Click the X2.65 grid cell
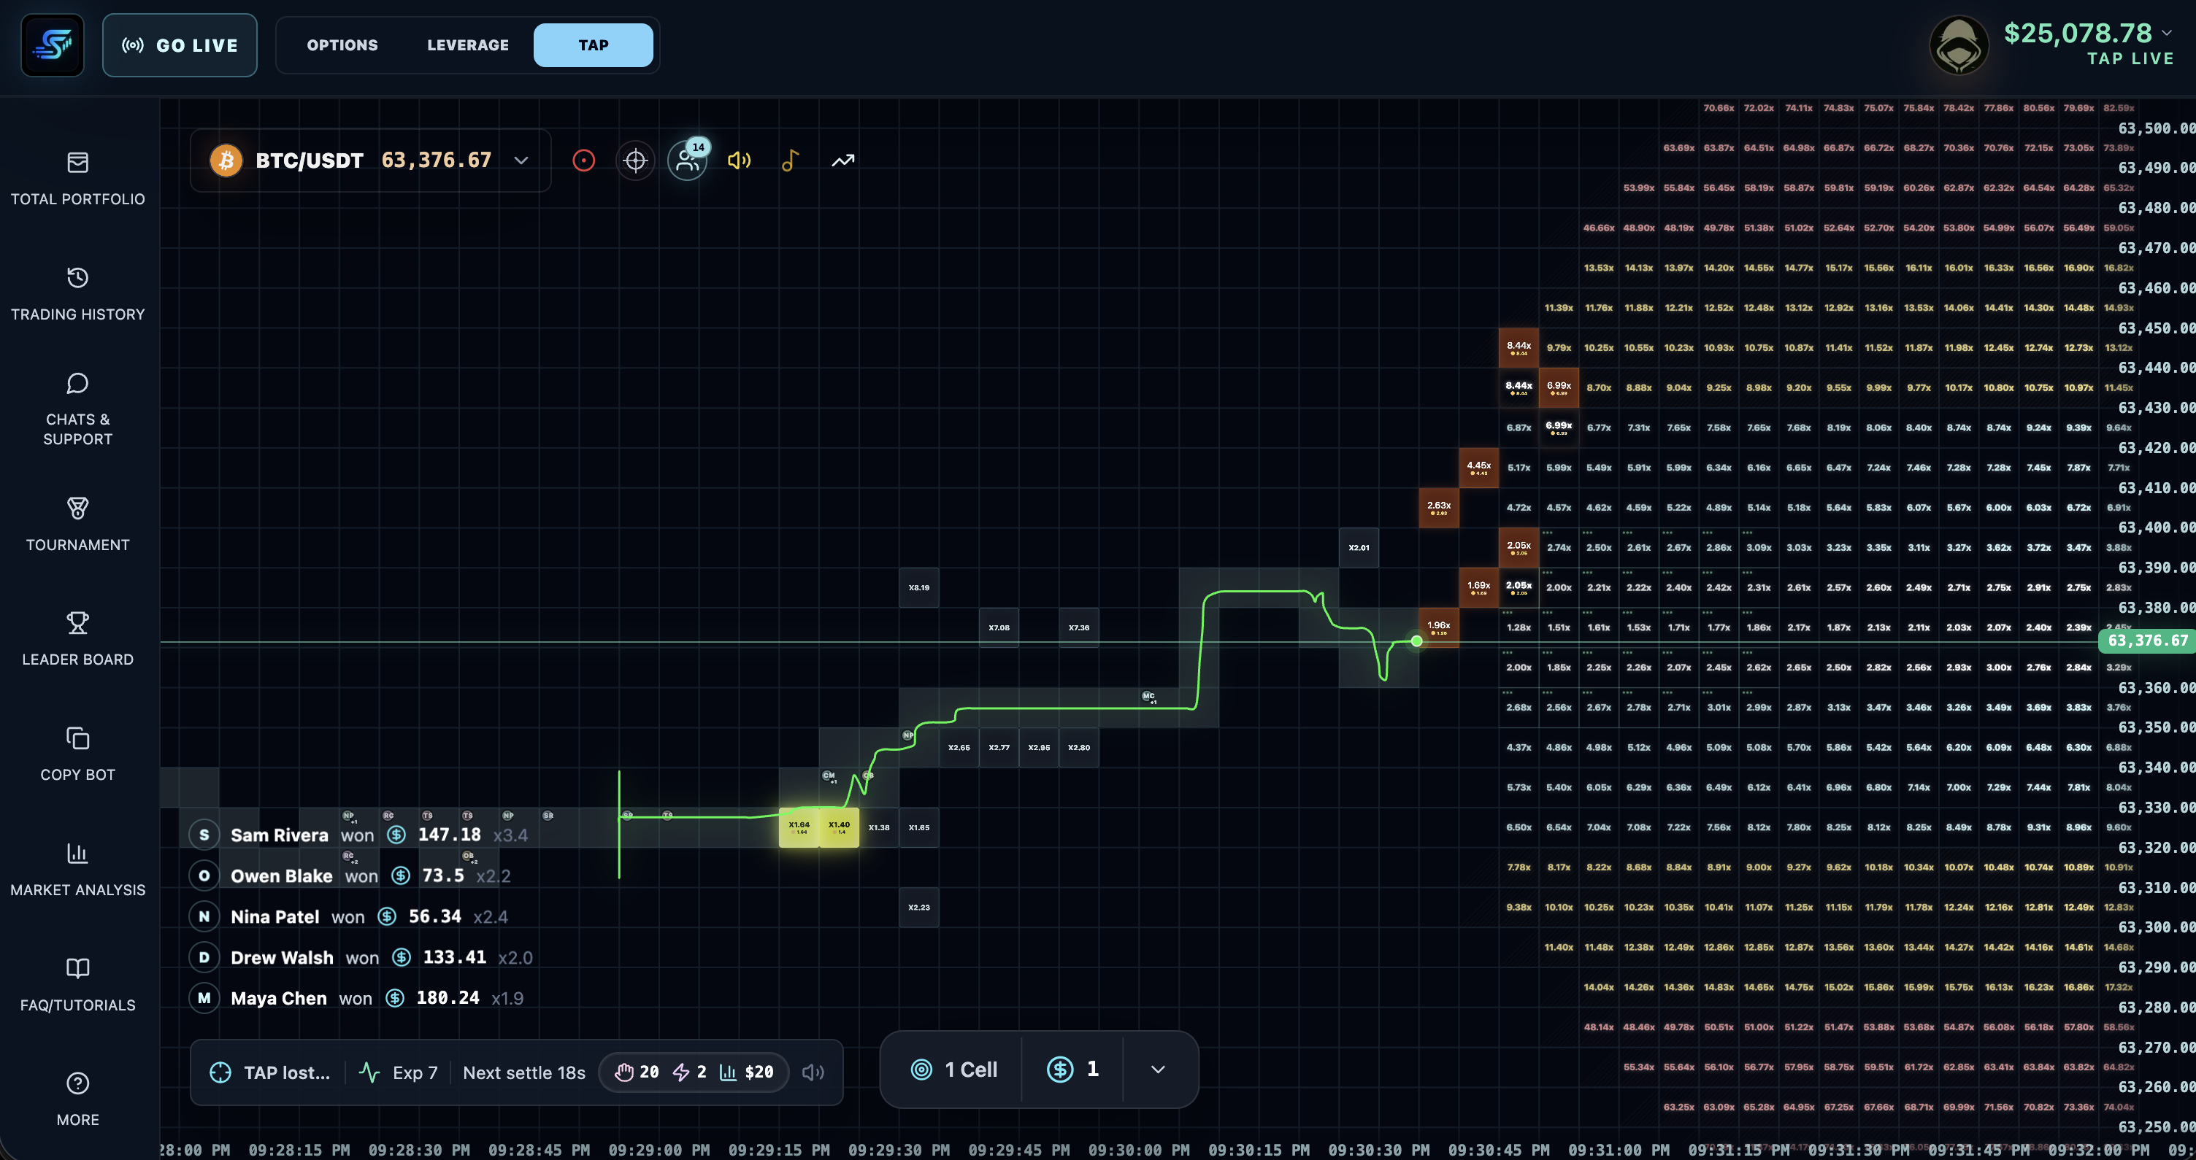Image resolution: width=2196 pixels, height=1160 pixels. click(959, 747)
